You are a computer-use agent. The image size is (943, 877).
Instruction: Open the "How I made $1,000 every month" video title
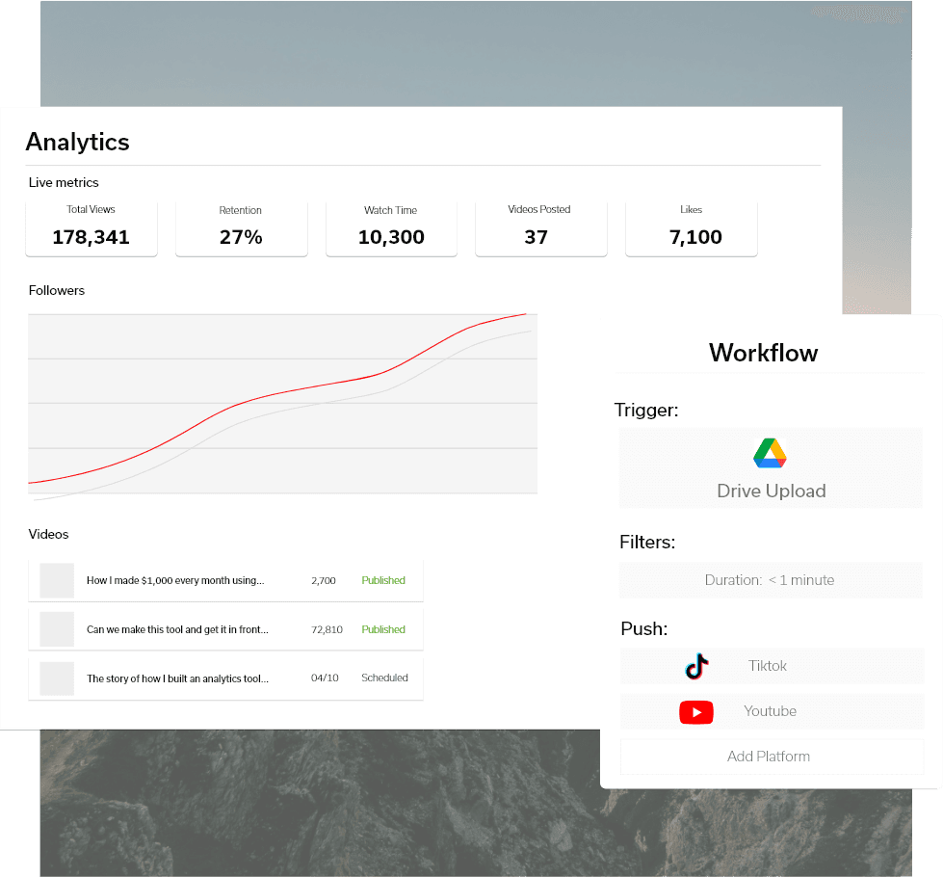[175, 581]
